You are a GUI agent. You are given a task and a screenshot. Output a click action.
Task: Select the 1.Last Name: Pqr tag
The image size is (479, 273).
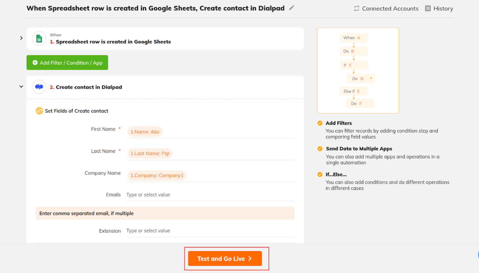(x=150, y=154)
